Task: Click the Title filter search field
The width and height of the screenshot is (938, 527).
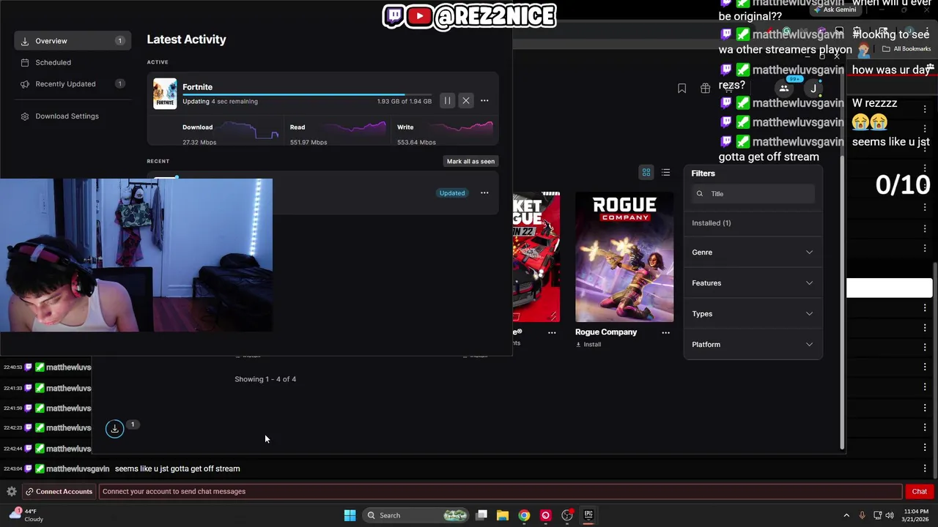Action: [753, 194]
